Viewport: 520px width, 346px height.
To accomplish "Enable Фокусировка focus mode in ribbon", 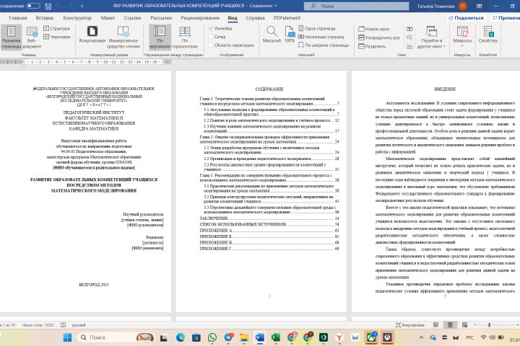I will click(x=92, y=35).
